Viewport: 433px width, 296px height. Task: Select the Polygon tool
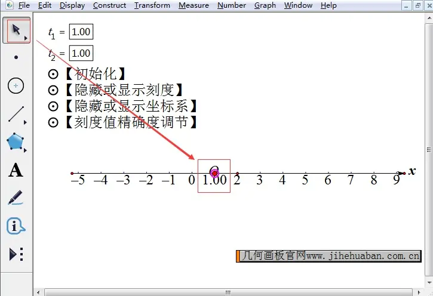click(x=16, y=142)
